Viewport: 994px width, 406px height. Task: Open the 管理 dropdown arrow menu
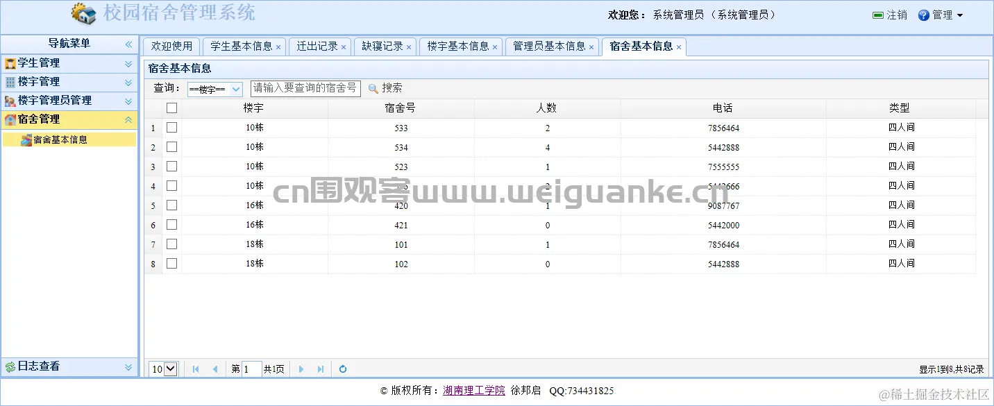(x=960, y=15)
